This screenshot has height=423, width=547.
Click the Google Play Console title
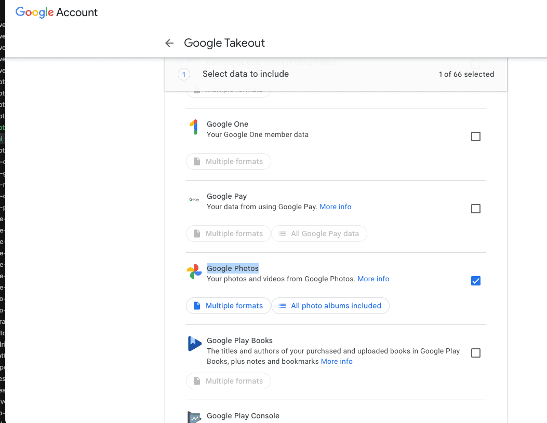pyautogui.click(x=243, y=416)
